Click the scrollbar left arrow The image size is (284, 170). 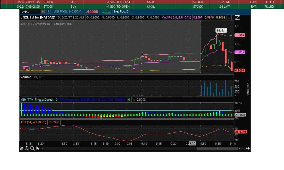[42, 149]
